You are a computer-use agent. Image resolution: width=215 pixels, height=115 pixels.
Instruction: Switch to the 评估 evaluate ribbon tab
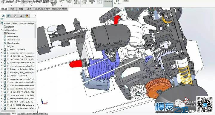(29, 9)
